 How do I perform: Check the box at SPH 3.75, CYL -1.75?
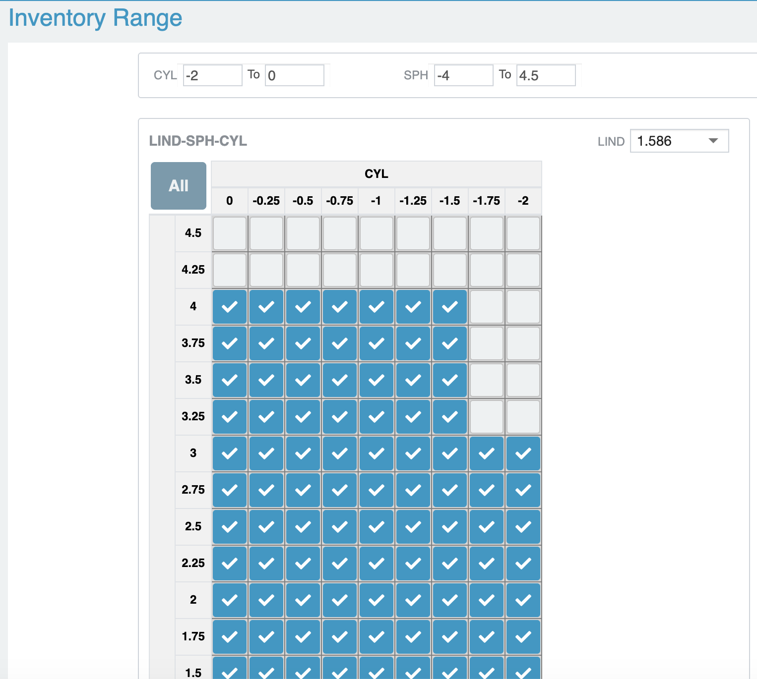[487, 343]
